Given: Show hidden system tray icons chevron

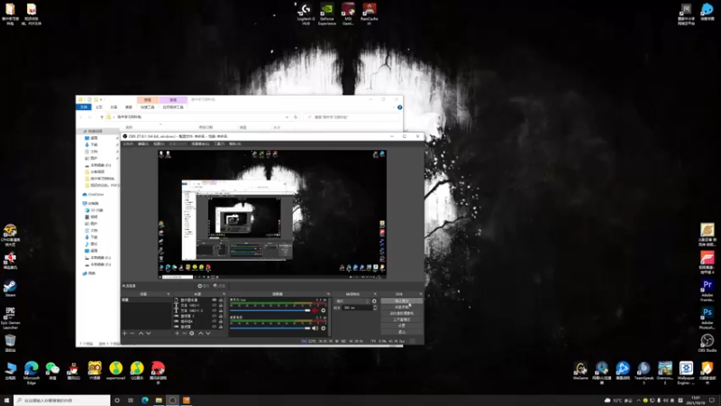Looking at the screenshot, I should point(638,401).
